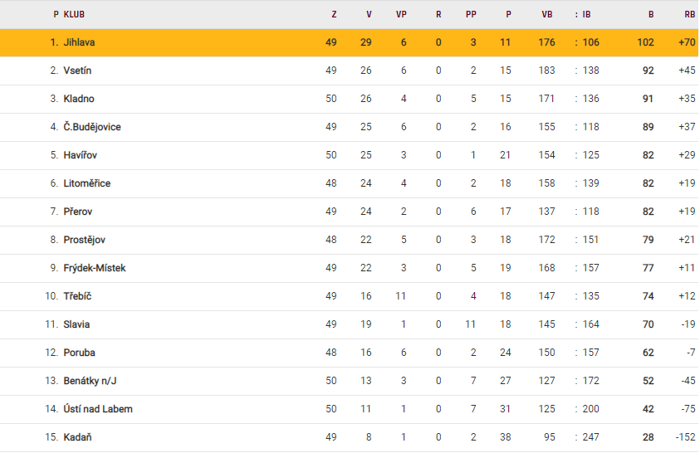
Task: Click the Prostějov team name
Action: 84,240
